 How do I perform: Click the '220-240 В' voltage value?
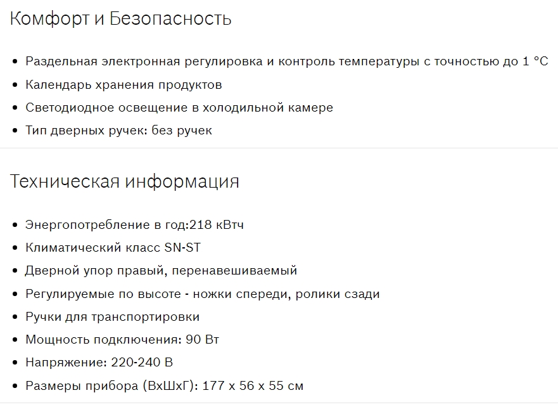pyautogui.click(x=142, y=362)
